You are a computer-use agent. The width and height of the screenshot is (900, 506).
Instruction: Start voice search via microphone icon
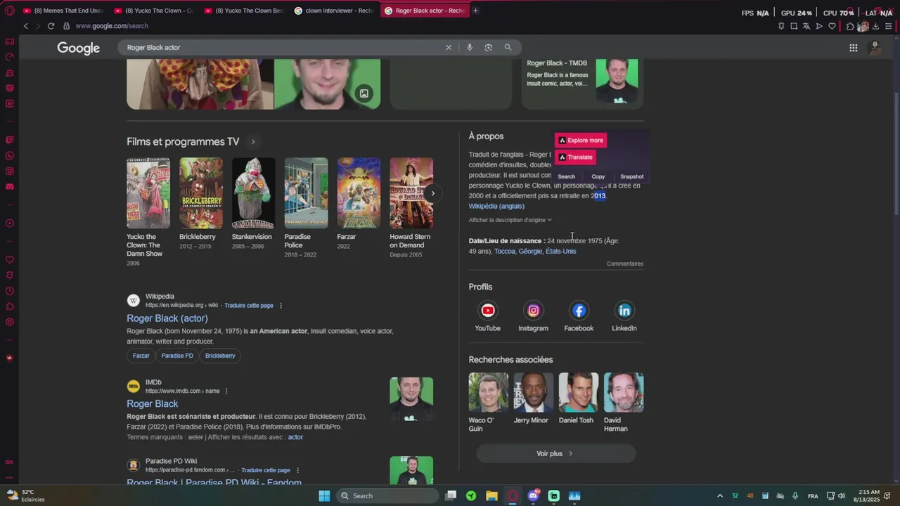pos(469,47)
